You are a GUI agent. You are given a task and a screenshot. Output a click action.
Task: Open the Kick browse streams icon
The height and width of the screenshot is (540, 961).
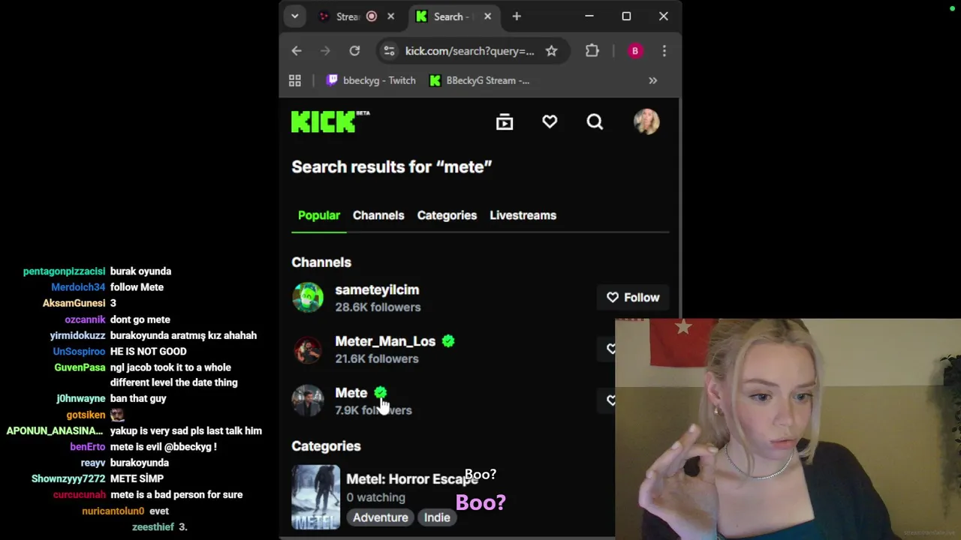coord(505,122)
